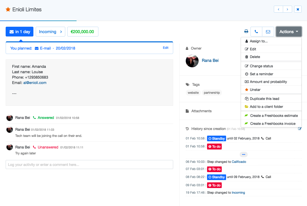The width and height of the screenshot is (307, 206).
Task: Go to previous lead with left chevron
Action: point(278,9)
